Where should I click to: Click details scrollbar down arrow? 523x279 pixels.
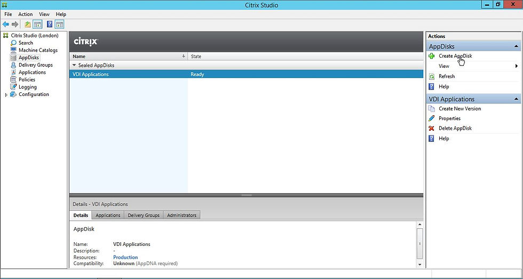[x=420, y=265]
